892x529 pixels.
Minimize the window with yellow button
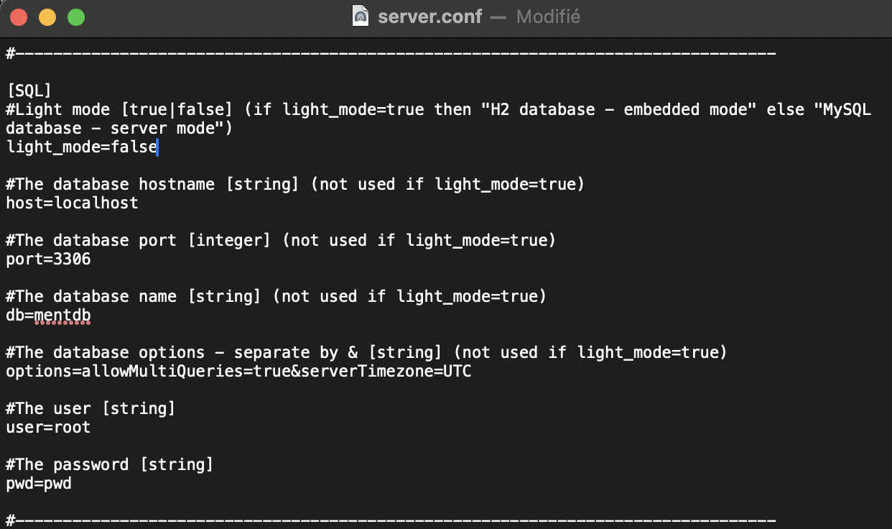[x=47, y=17]
